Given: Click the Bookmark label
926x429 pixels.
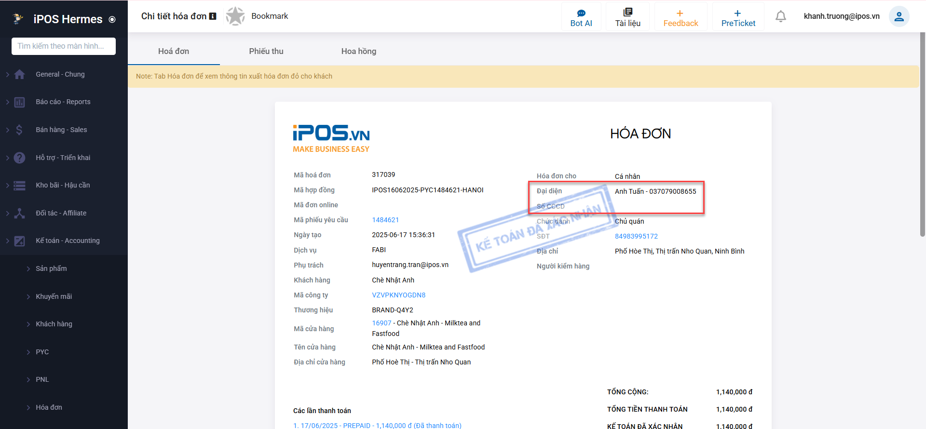Looking at the screenshot, I should (x=270, y=16).
